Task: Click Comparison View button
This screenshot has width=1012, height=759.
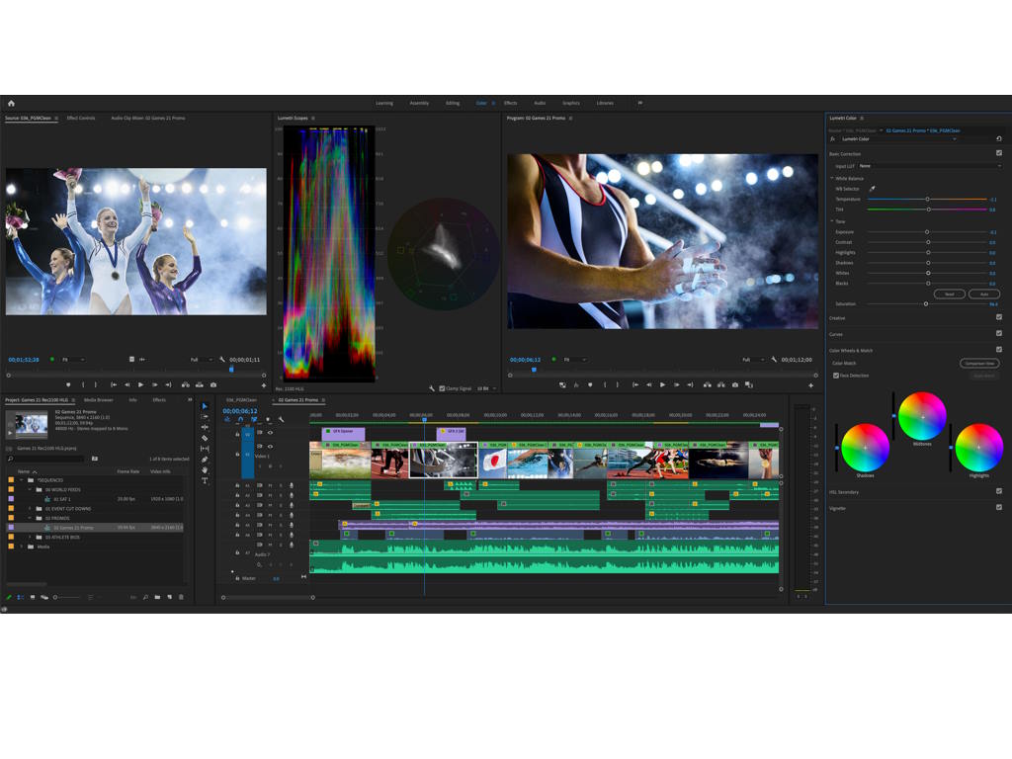Action: pyautogui.click(x=979, y=363)
